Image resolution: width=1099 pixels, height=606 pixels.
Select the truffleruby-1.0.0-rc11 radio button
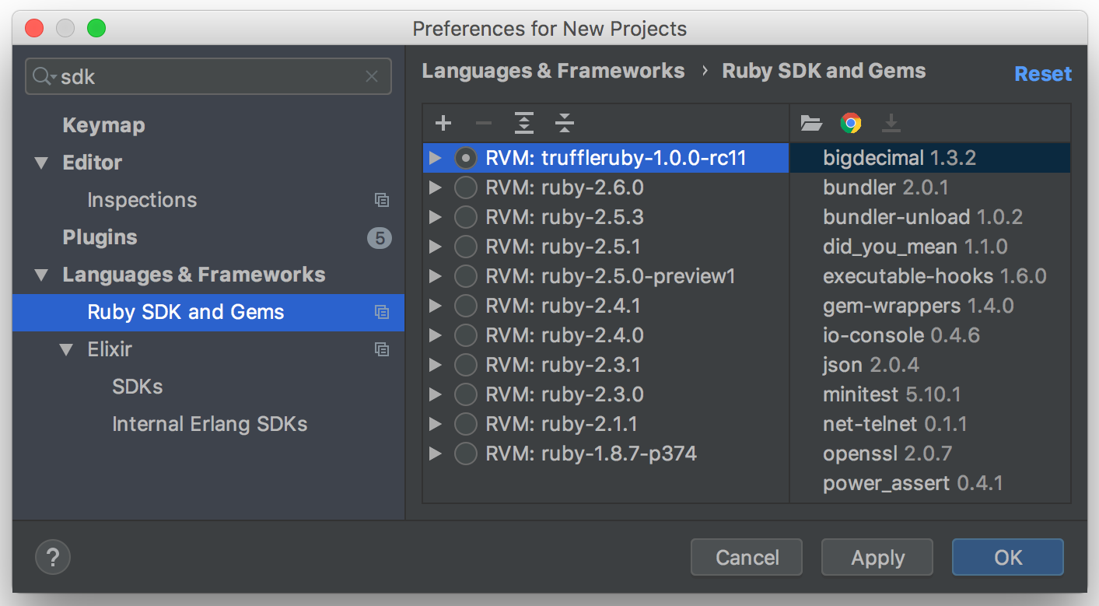[465, 158]
